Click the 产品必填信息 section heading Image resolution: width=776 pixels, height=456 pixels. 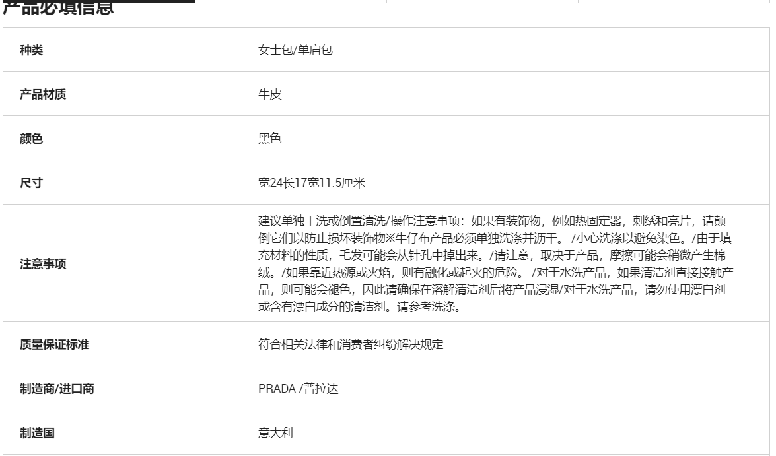click(58, 9)
